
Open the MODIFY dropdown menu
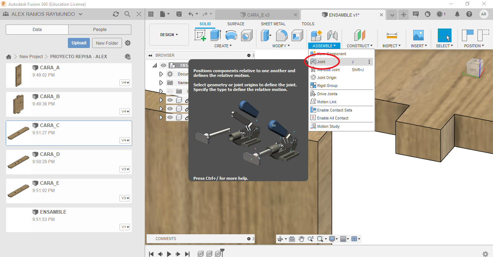pos(281,46)
